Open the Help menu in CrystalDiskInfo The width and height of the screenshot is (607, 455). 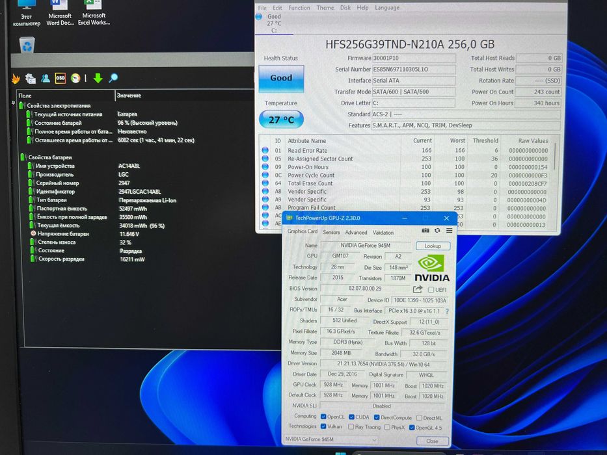click(x=362, y=8)
